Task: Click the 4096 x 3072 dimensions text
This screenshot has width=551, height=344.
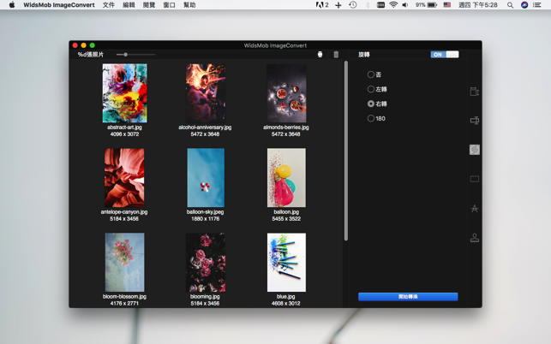Action: pos(125,134)
